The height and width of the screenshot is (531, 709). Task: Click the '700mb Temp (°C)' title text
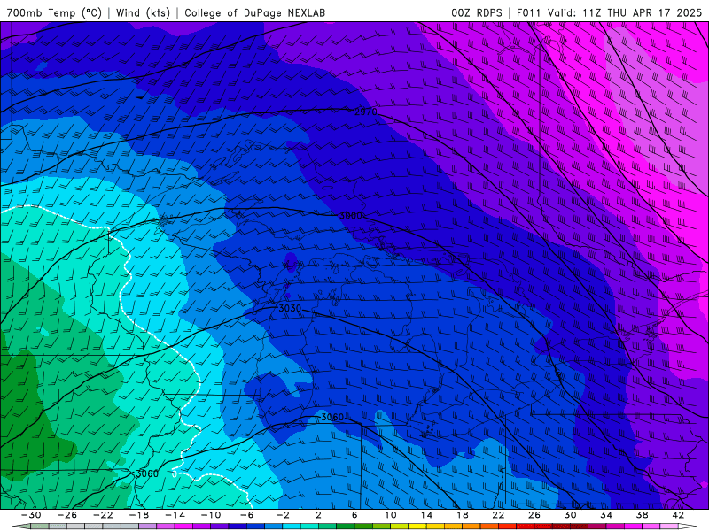[x=54, y=12]
